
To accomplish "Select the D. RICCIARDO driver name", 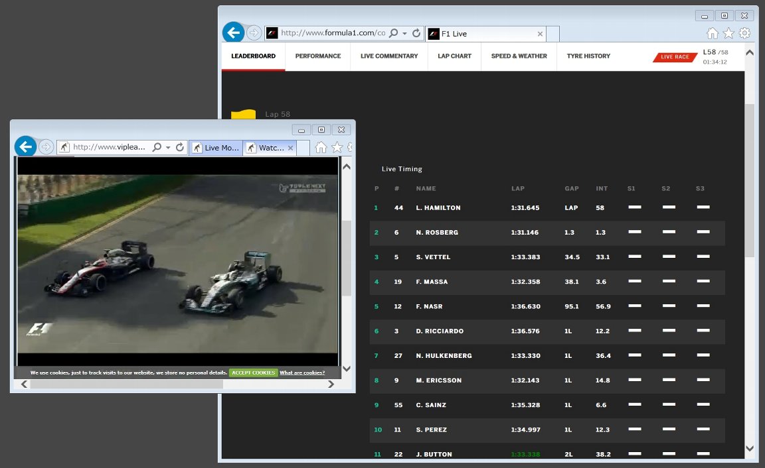I will click(440, 331).
